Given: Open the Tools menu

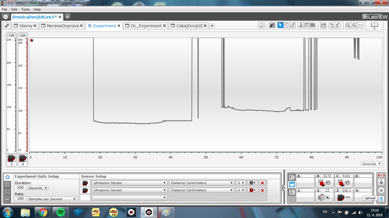Looking at the screenshot, I should pos(25,9).
